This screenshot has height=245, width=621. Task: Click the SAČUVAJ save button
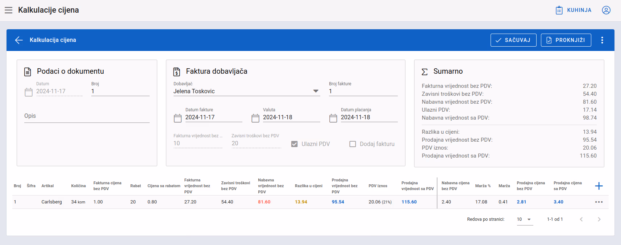513,40
